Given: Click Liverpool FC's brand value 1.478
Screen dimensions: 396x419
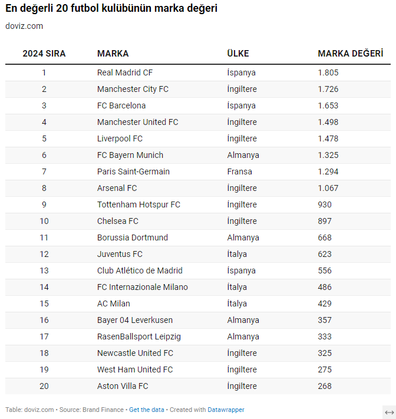Looking at the screenshot, I should (x=328, y=138).
